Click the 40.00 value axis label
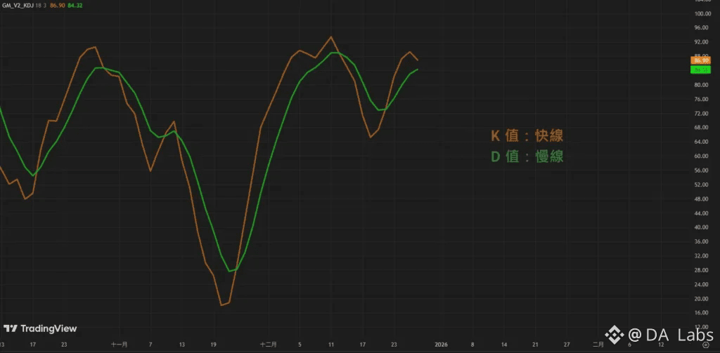The height and width of the screenshot is (353, 720). (702, 227)
